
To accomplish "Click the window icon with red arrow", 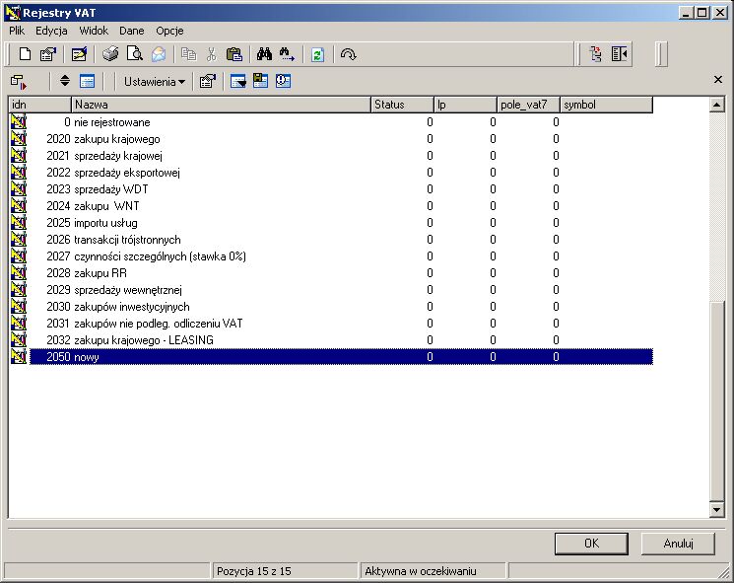I will [x=19, y=82].
